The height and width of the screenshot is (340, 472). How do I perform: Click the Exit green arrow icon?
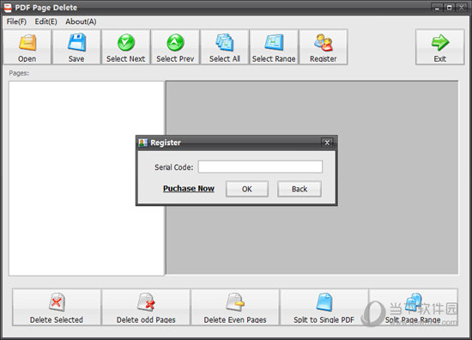click(440, 42)
